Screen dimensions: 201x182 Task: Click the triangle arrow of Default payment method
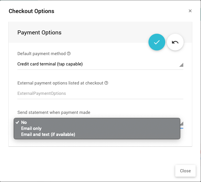click(x=181, y=65)
